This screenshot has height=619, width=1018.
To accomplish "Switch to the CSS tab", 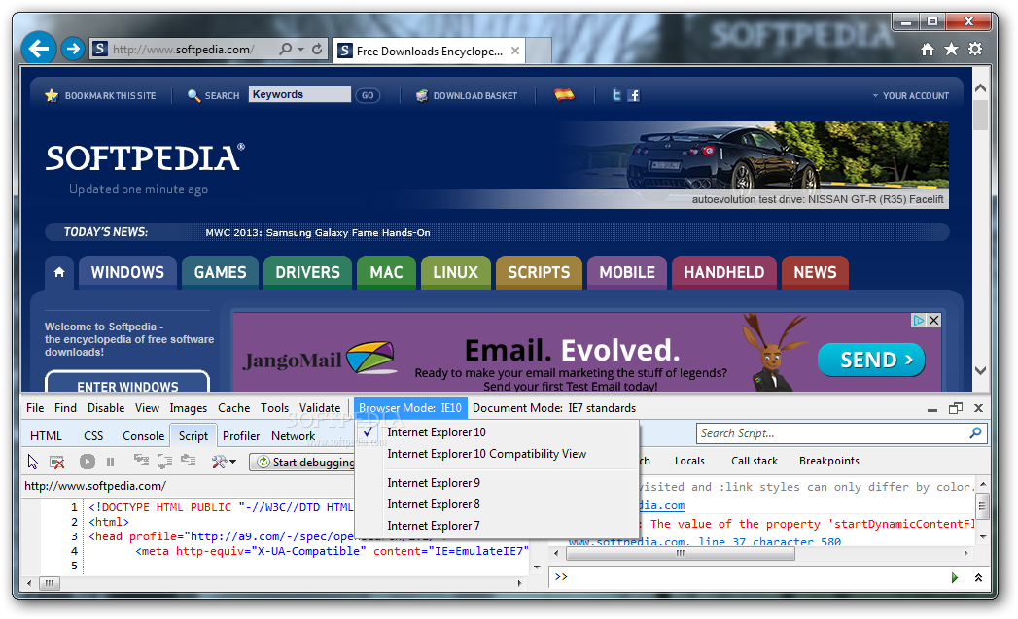I will 93,436.
